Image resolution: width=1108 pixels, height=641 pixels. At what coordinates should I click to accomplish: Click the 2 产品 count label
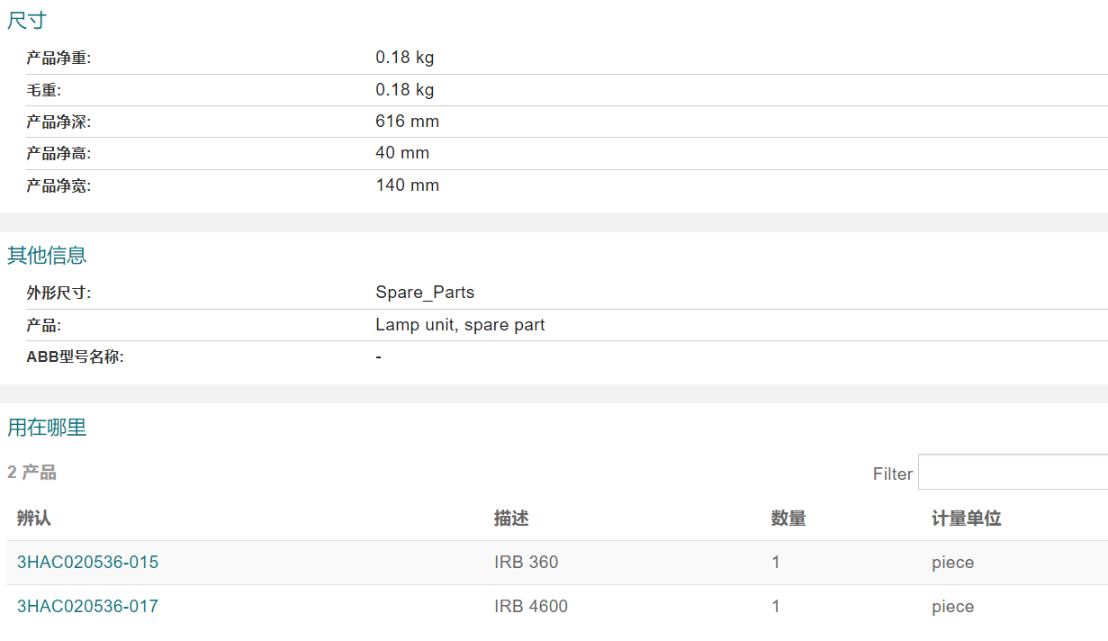tap(32, 473)
